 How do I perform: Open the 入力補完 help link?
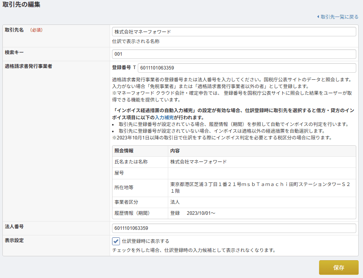(x=164, y=117)
